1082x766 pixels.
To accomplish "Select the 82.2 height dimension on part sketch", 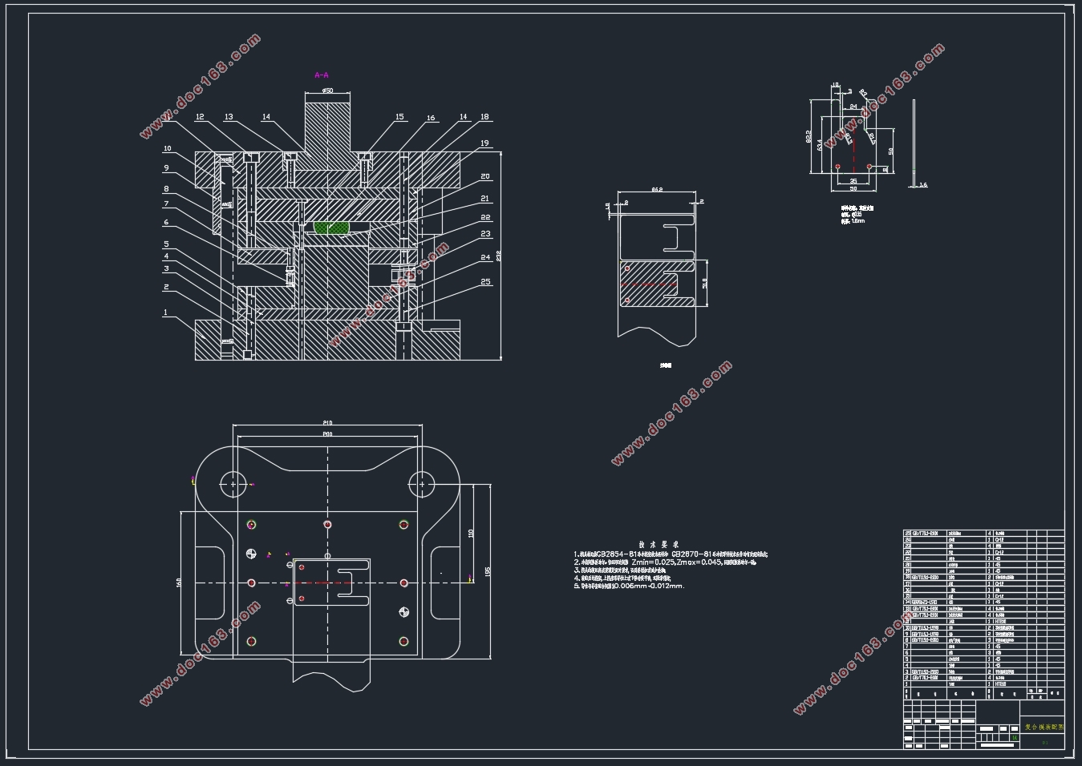I will (x=809, y=136).
